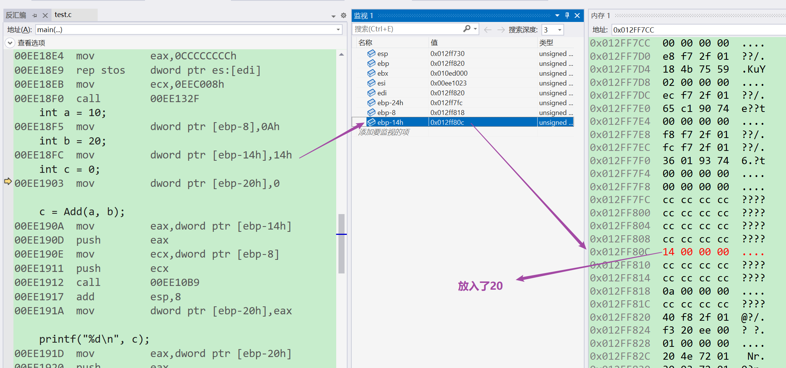786x368 pixels.
Task: Click the value 0x010ed000 for ebx
Action: (449, 73)
